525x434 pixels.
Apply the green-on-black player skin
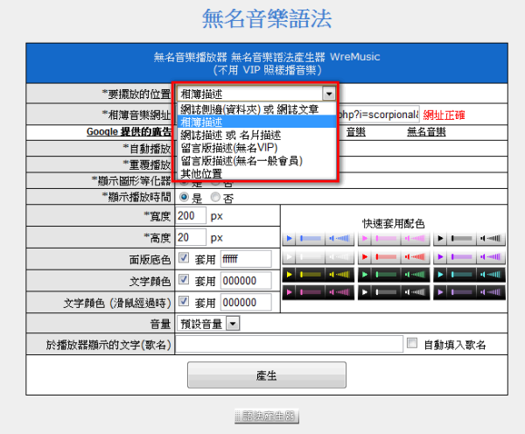pyautogui.click(x=394, y=275)
